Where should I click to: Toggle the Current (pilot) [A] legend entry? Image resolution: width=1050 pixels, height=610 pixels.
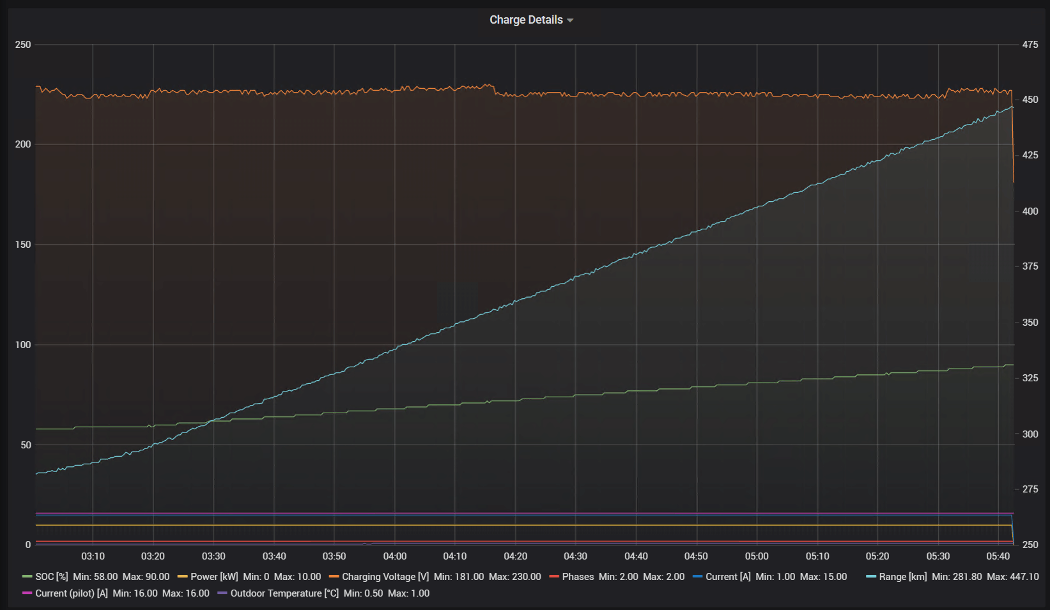72,593
